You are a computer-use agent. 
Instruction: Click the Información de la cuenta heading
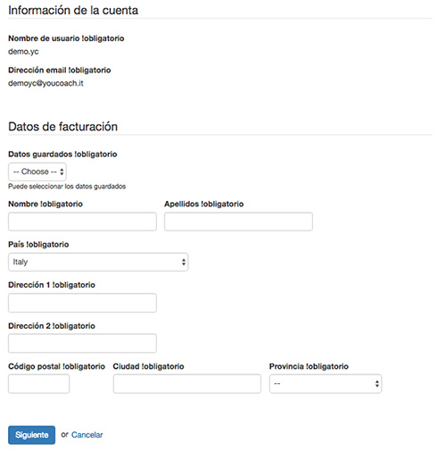coord(73,10)
